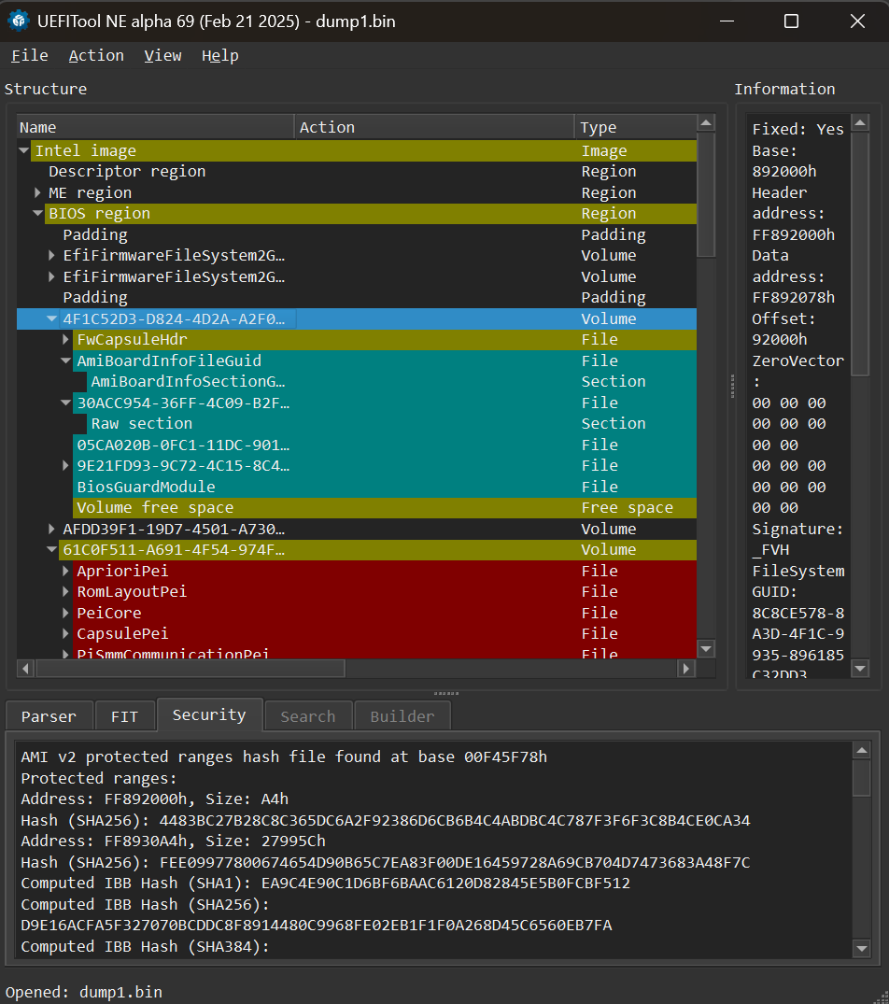Click the Structure tree scroll right arrow
The height and width of the screenshot is (1004, 889).
click(686, 669)
